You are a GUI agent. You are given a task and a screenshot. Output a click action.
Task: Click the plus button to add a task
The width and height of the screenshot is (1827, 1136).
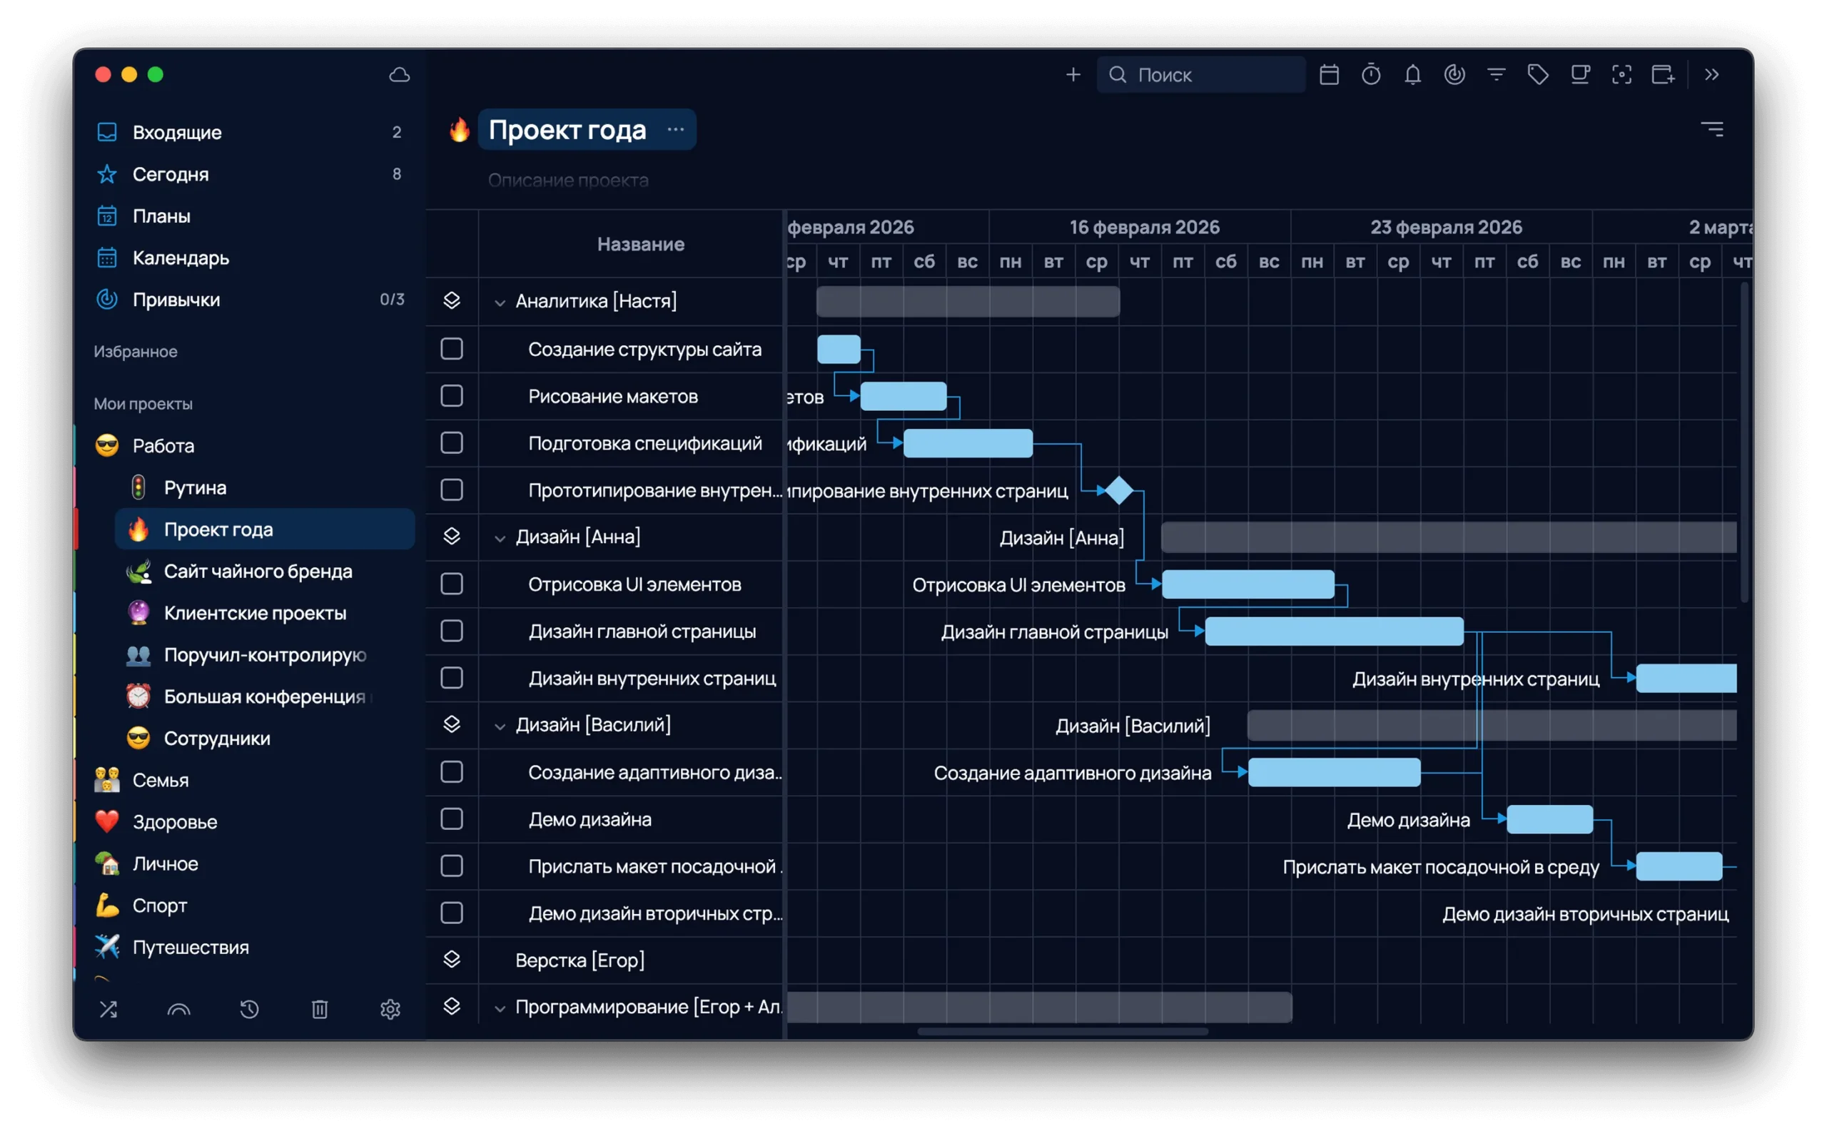coord(1073,74)
